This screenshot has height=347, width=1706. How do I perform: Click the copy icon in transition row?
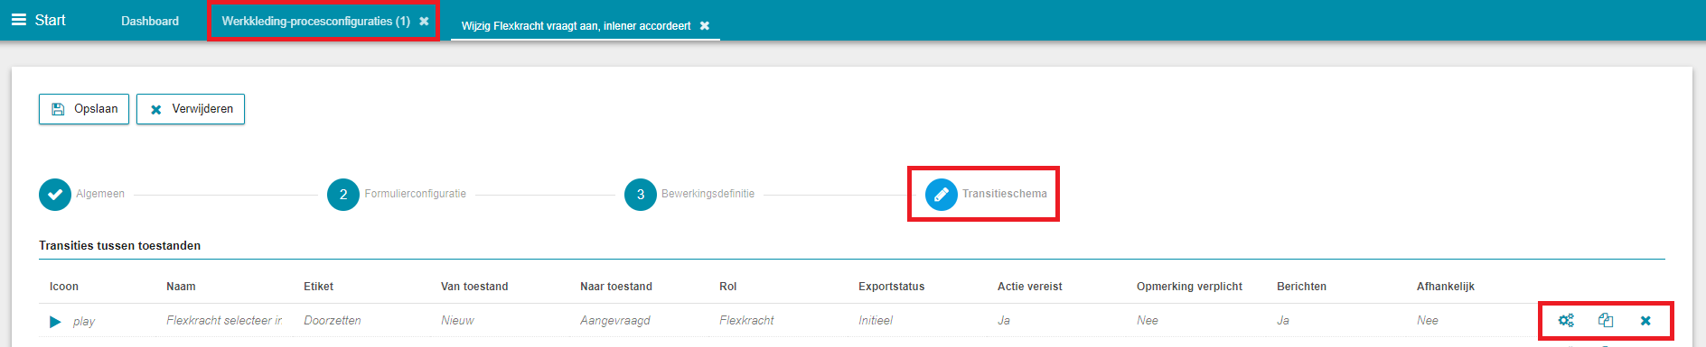[1606, 320]
